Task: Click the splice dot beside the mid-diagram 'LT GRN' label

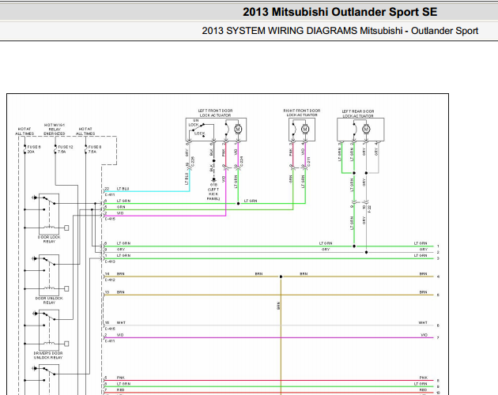Action: pos(238,204)
